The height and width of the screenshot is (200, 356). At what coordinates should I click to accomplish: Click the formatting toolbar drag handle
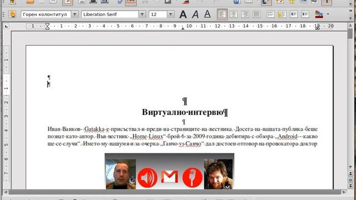coord(3,14)
